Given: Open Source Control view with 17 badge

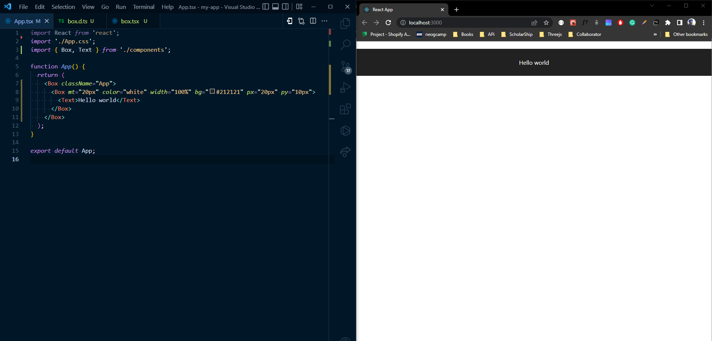Looking at the screenshot, I should click(x=346, y=67).
